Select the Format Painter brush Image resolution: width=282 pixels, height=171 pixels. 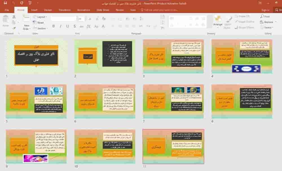click(x=14, y=28)
